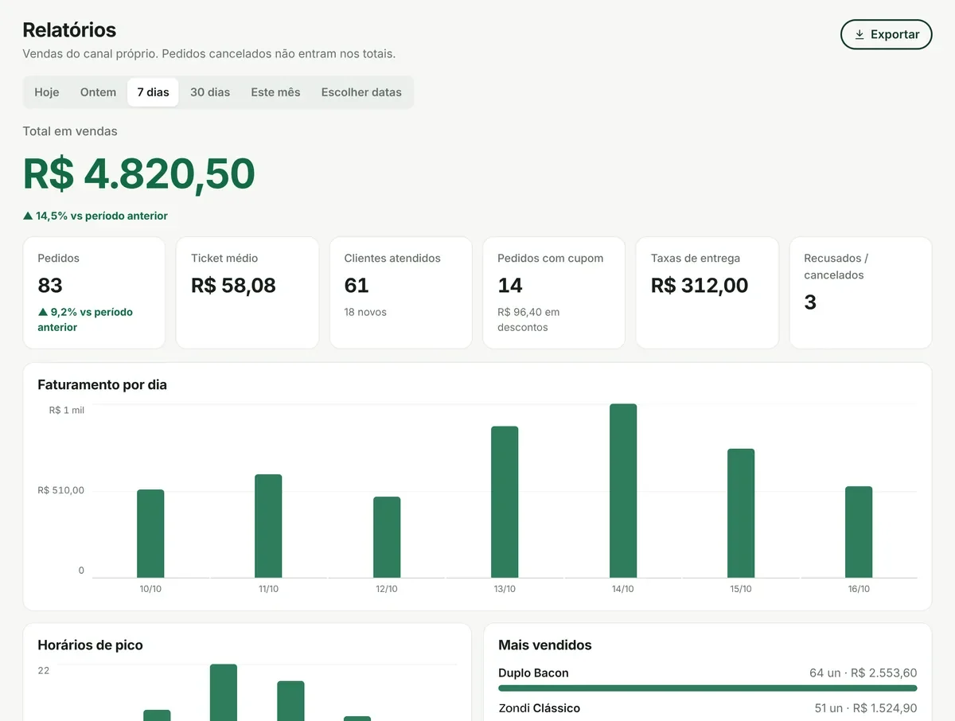This screenshot has width=955, height=721.
Task: Click the Exportar button
Action: point(886,34)
